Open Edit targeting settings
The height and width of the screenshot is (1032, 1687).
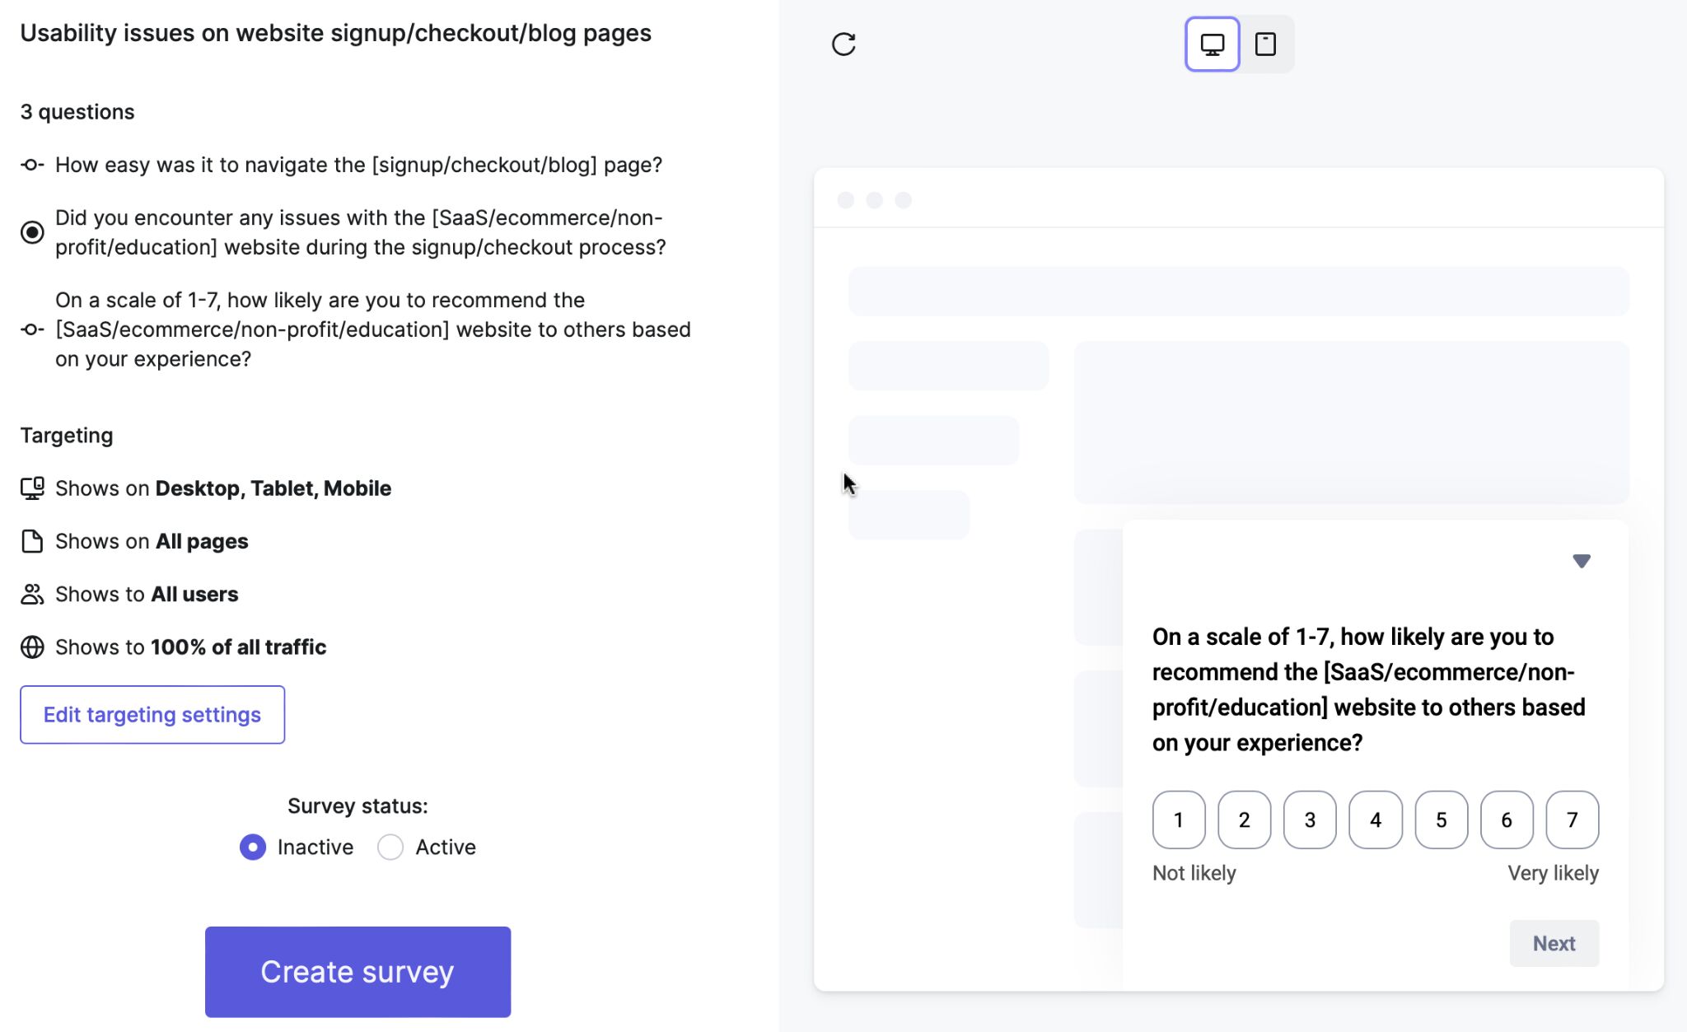152,714
